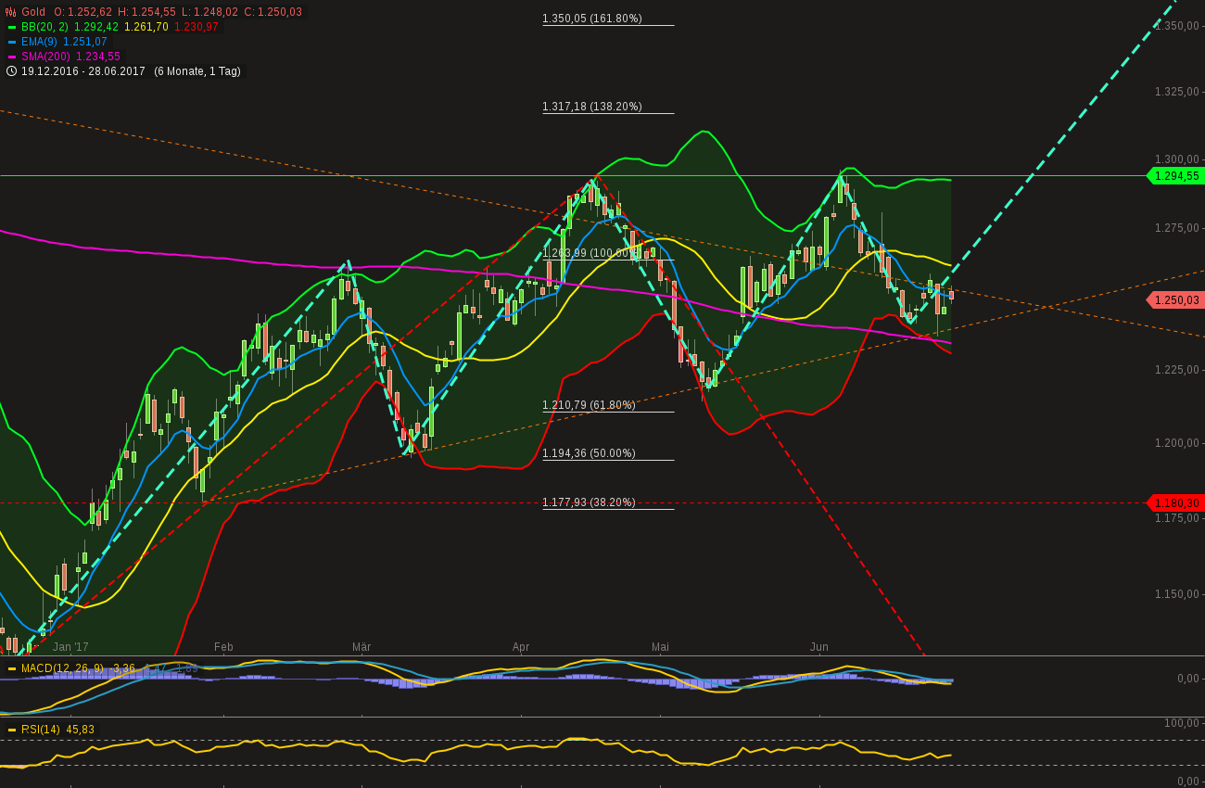Click the Fibonacci label 1.210,79 (61.80%)
The image size is (1205, 788).
click(x=590, y=405)
